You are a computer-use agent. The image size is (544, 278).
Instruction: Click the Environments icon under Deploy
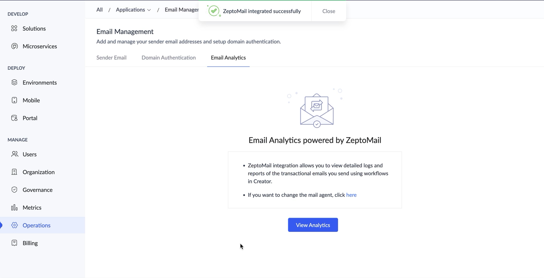[14, 82]
